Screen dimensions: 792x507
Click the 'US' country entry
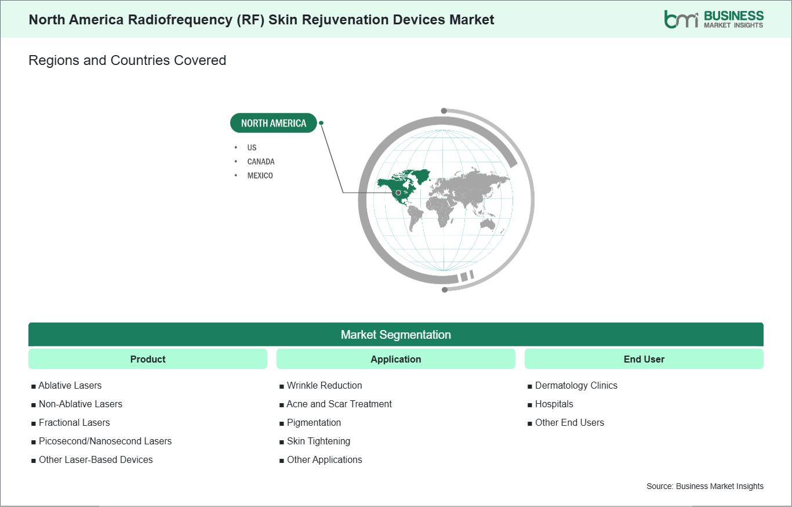point(252,147)
